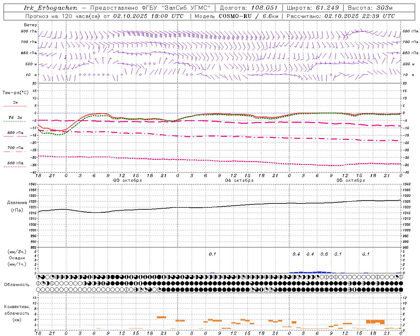This screenshot has height=336, width=420.
Task: Click the 0.6 precipitation amount value
Action: point(324,254)
